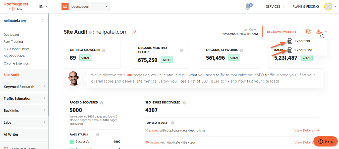339x149 pixels.
Task: Click the On-Page SEO Score help icon
Action: coord(104,50)
